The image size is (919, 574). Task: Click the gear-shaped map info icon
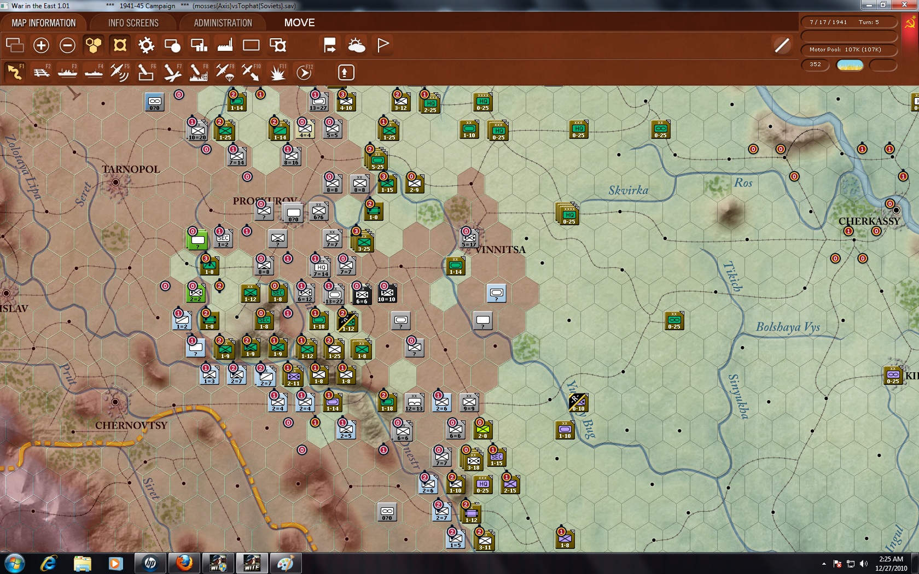tap(146, 45)
